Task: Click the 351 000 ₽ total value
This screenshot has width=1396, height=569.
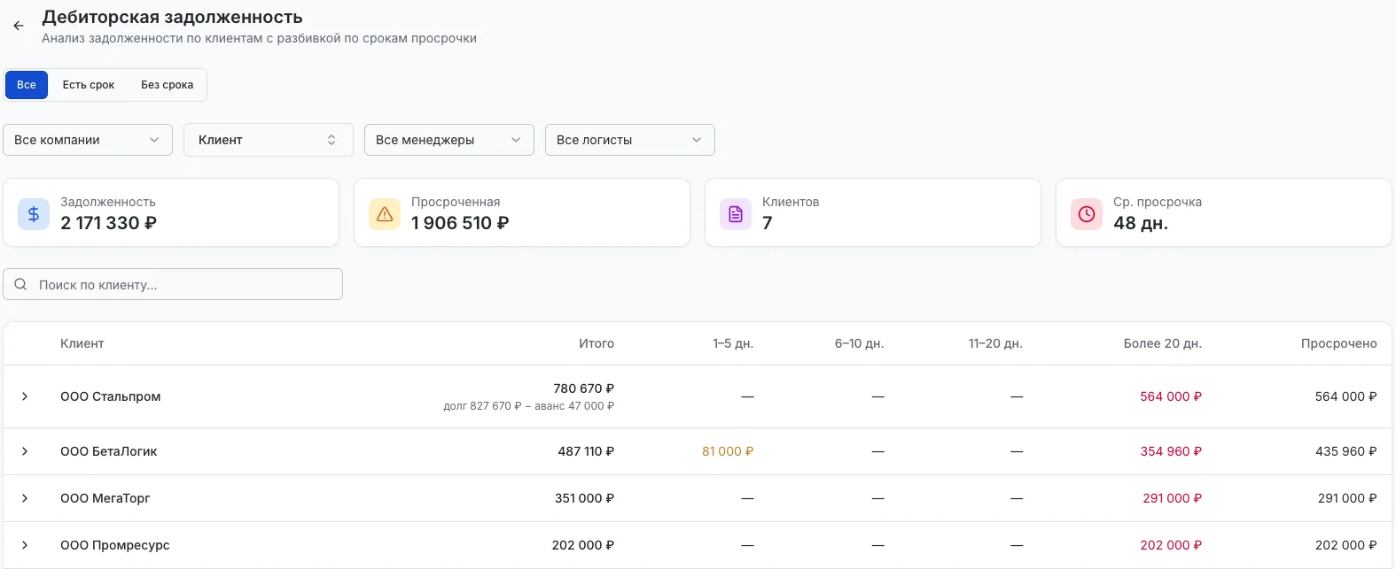Action: point(585,498)
